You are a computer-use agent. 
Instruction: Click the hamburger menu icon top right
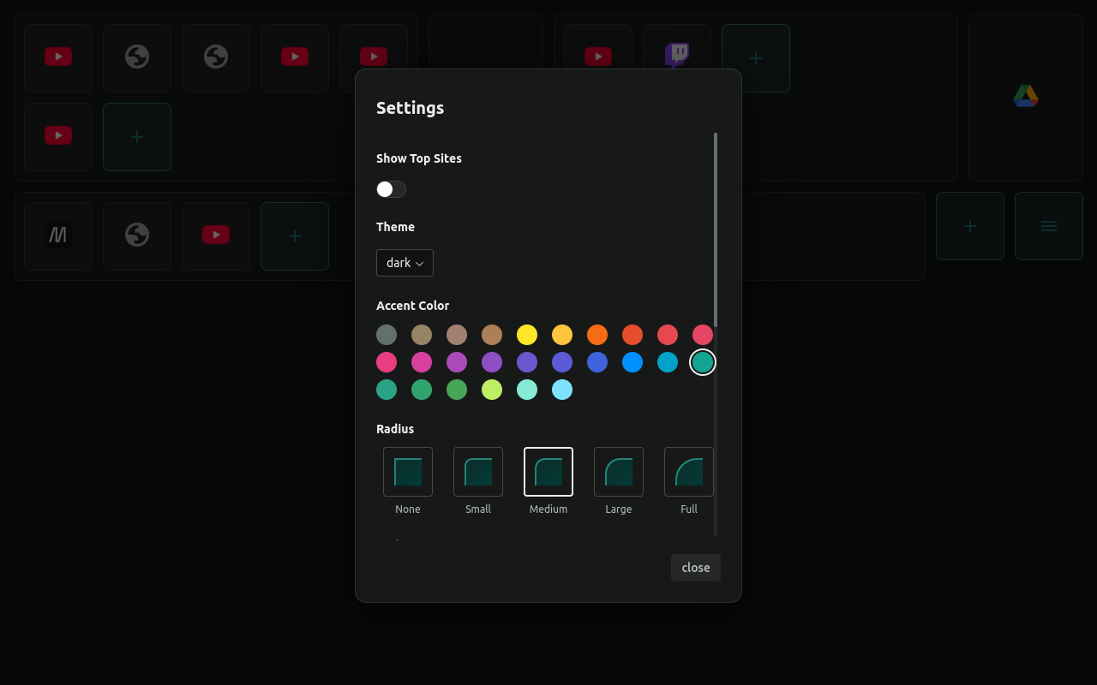(1048, 226)
